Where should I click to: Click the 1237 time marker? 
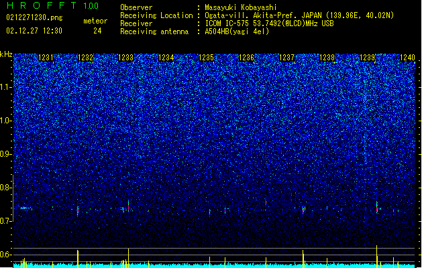pos(287,58)
